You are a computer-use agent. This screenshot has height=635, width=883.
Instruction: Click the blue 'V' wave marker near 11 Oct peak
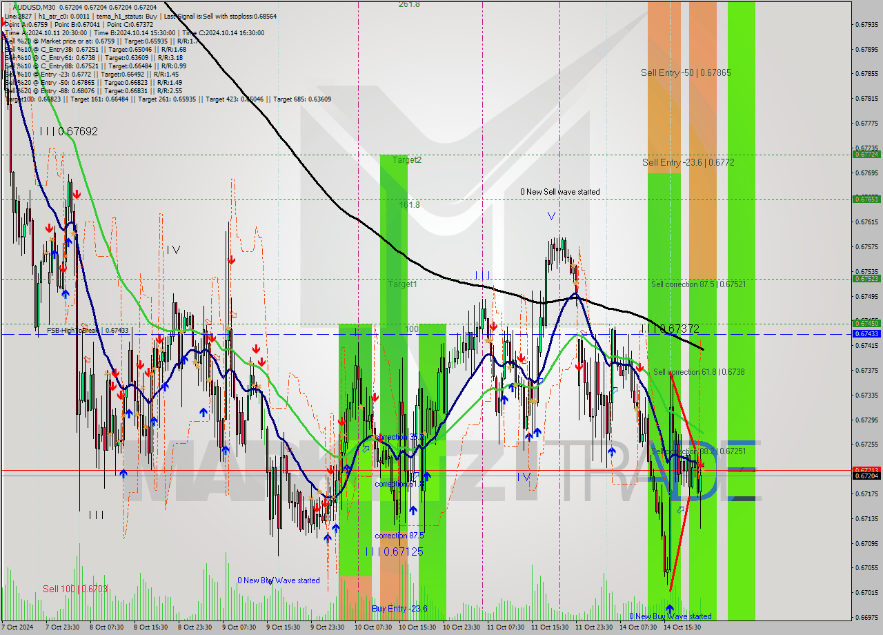pyautogui.click(x=551, y=216)
